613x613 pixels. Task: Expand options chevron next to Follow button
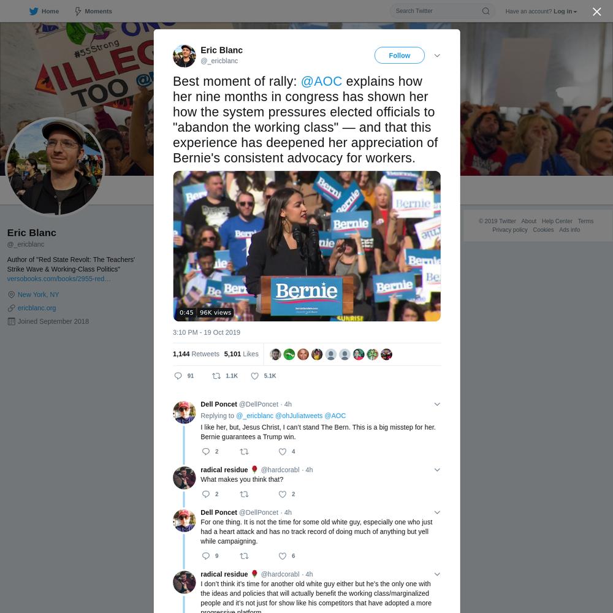click(437, 56)
